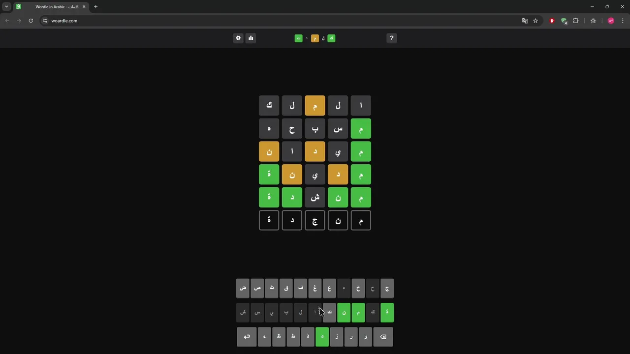Tap the ء key
Viewport: 630px width, 354px height.
(x=264, y=337)
